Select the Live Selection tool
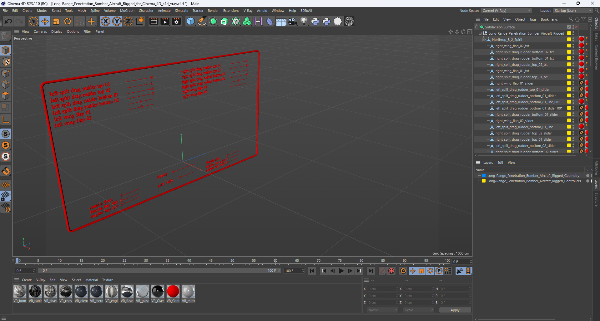 tap(33, 21)
